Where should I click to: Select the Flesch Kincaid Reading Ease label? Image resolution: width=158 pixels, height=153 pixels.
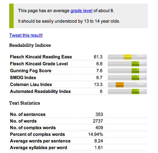tap(41, 57)
